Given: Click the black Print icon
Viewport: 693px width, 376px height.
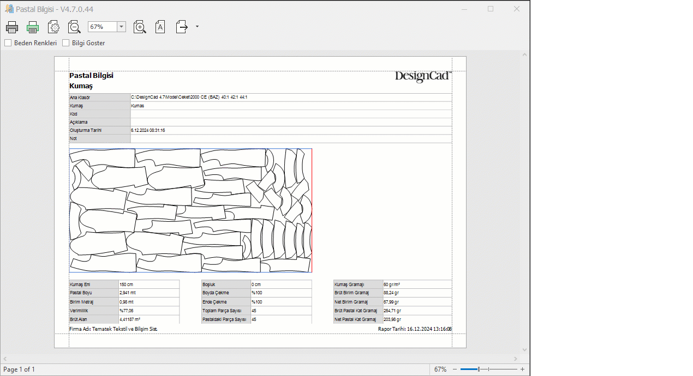Looking at the screenshot, I should (x=12, y=27).
